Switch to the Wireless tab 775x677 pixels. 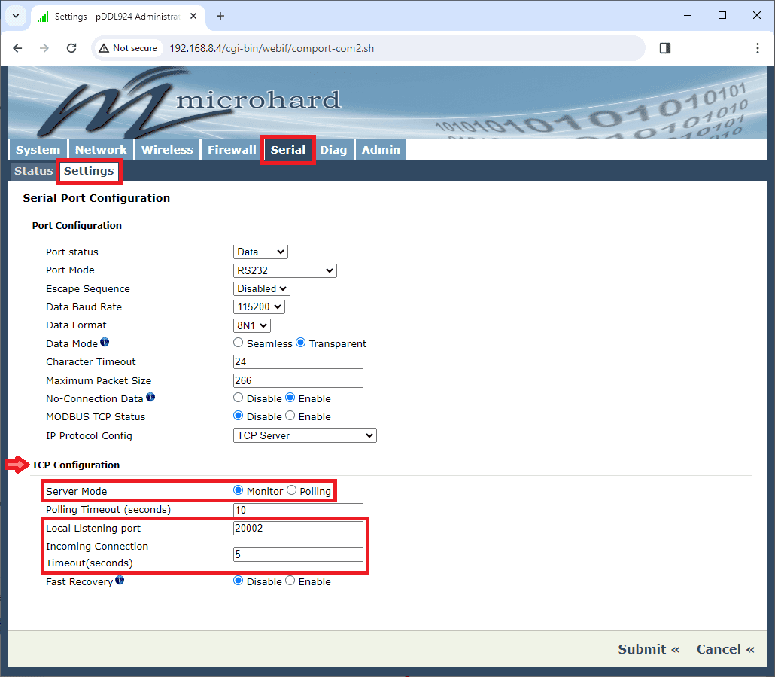click(167, 150)
